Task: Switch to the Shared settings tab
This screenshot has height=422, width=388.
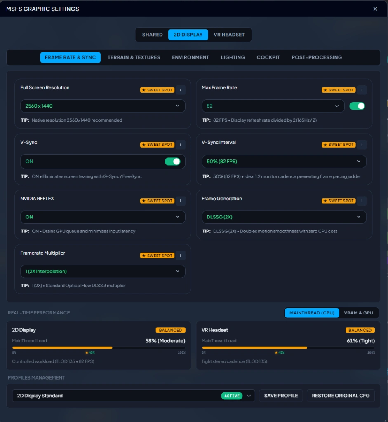Action: pyautogui.click(x=153, y=35)
